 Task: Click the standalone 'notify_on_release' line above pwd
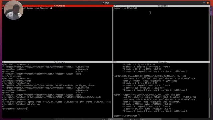tap(12, 76)
